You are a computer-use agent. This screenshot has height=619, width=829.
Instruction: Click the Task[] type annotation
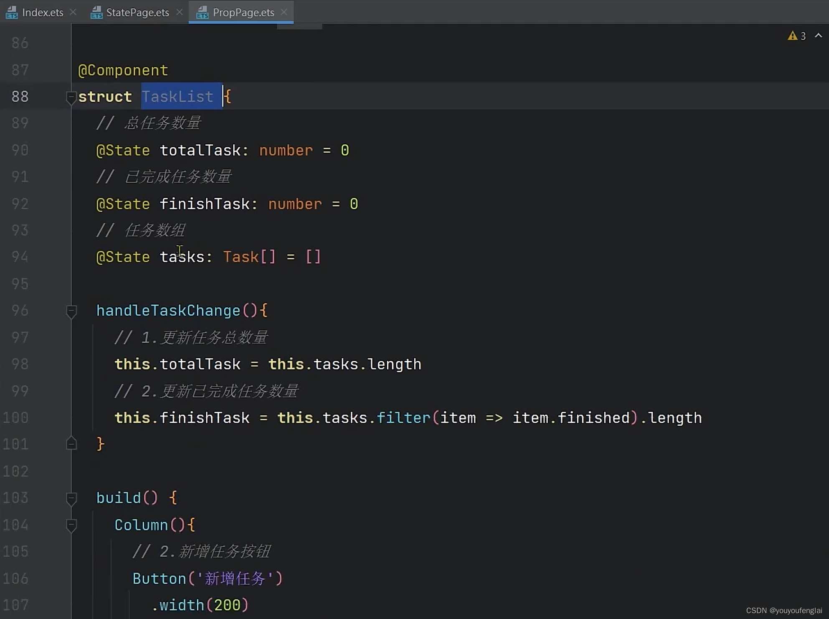[x=249, y=257]
